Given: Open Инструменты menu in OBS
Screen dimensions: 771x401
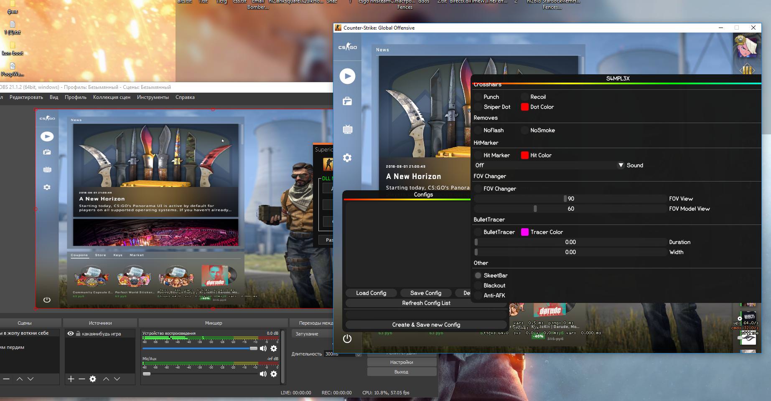Looking at the screenshot, I should (153, 97).
